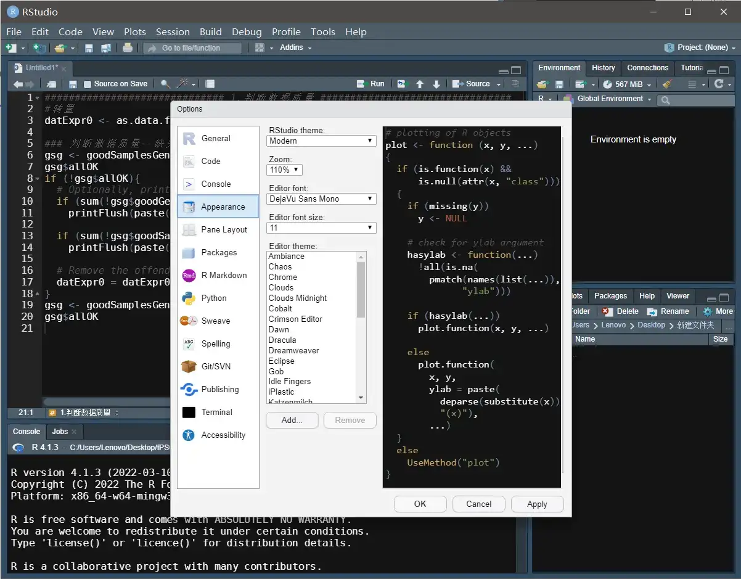Viewport: 741px width, 579px height.
Task: Click the New File icon in main toolbar
Action: (x=10, y=47)
